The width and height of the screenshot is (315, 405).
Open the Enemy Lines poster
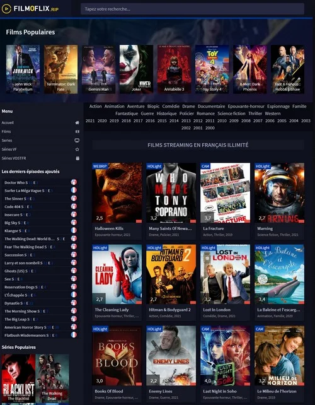pyautogui.click(x=171, y=356)
